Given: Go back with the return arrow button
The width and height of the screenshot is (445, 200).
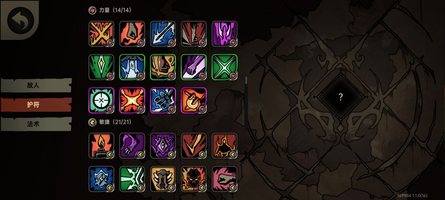Looking at the screenshot, I should point(20,21).
